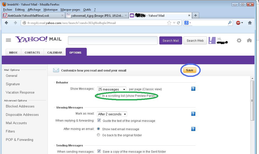Screen dimensions: 259x154
Task: Open the Historique menu
Action: [x=50, y=10]
